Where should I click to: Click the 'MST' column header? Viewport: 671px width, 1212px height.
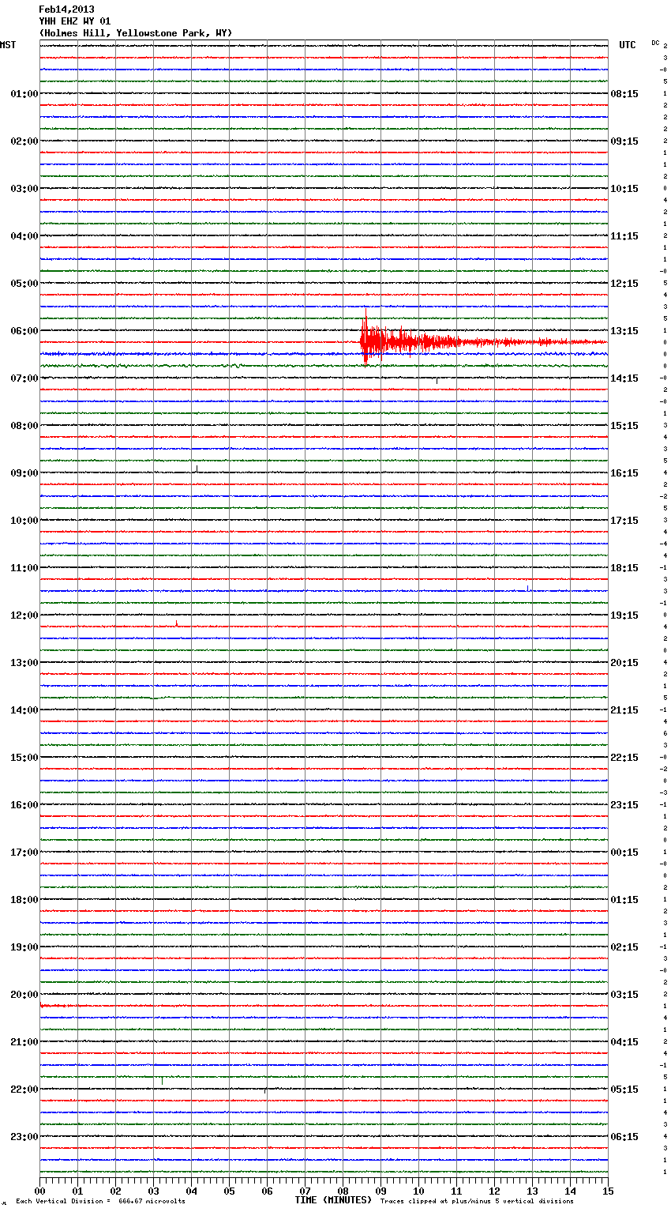pyautogui.click(x=8, y=45)
